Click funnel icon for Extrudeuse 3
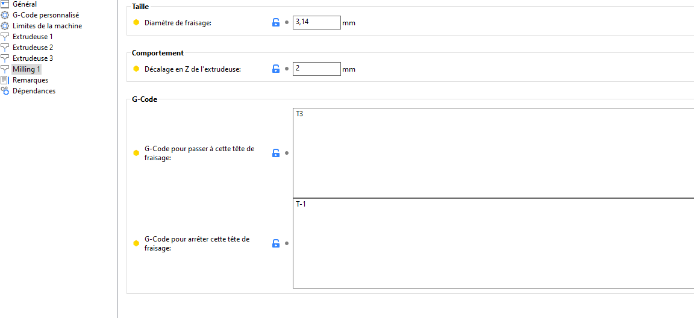694x318 pixels. click(5, 58)
